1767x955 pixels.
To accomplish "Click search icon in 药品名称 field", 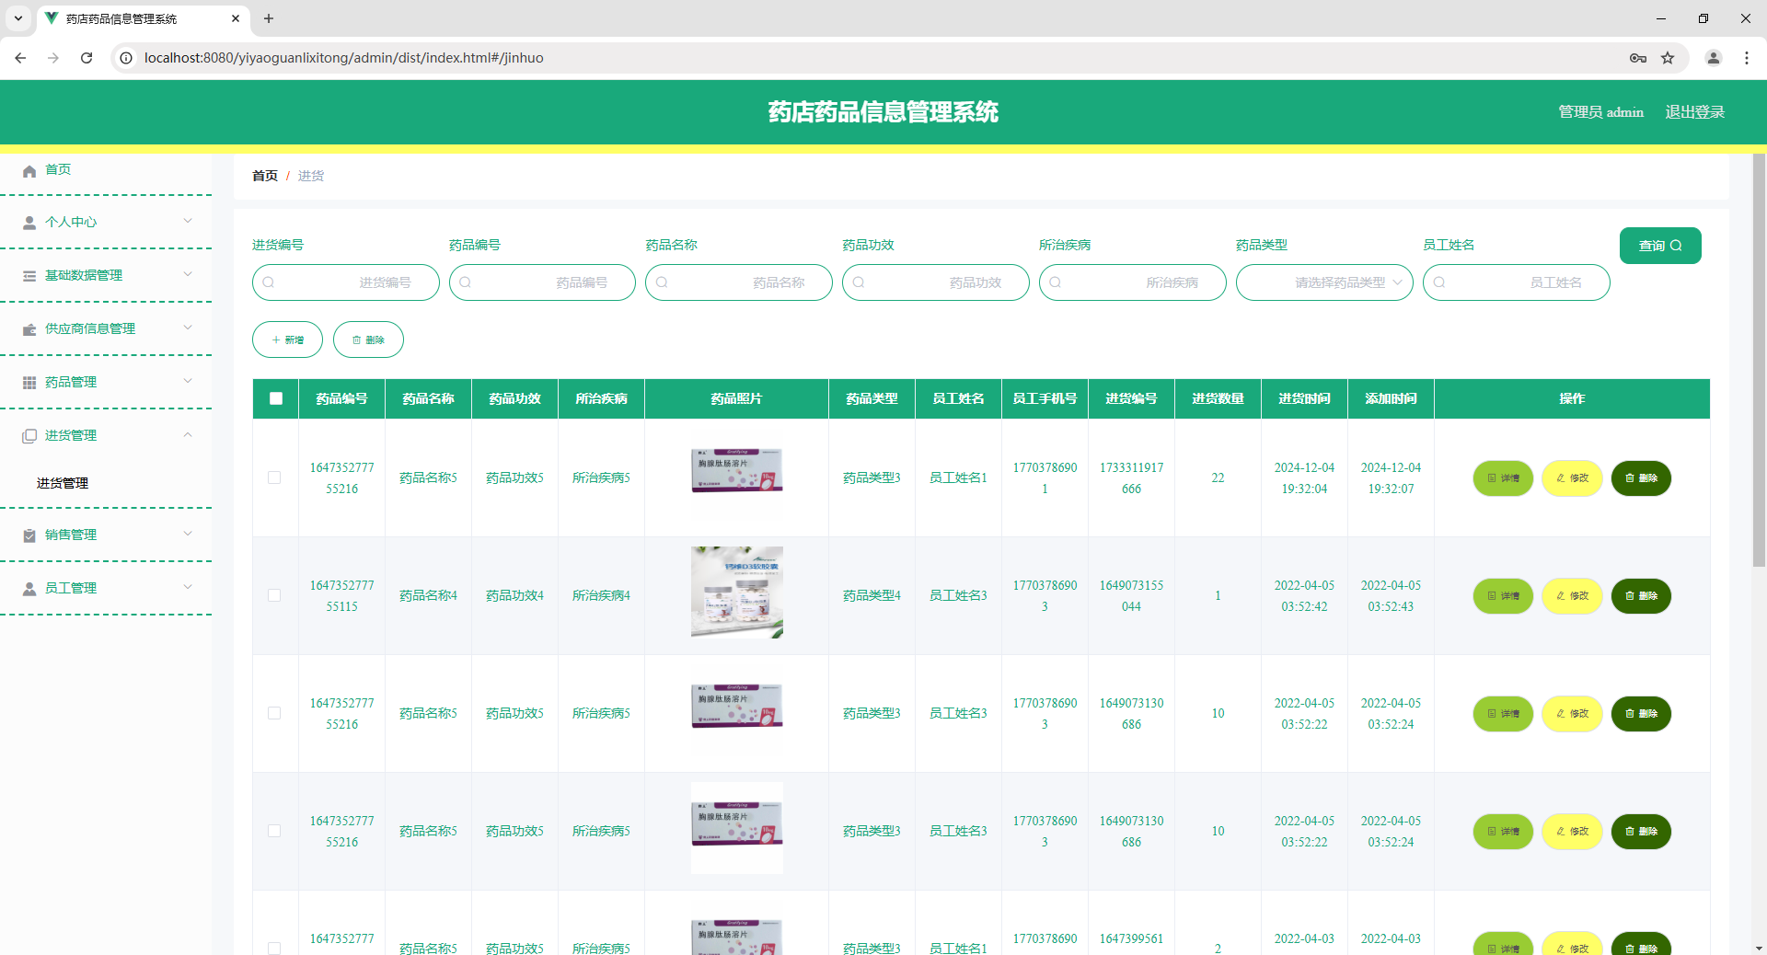I will (x=662, y=282).
